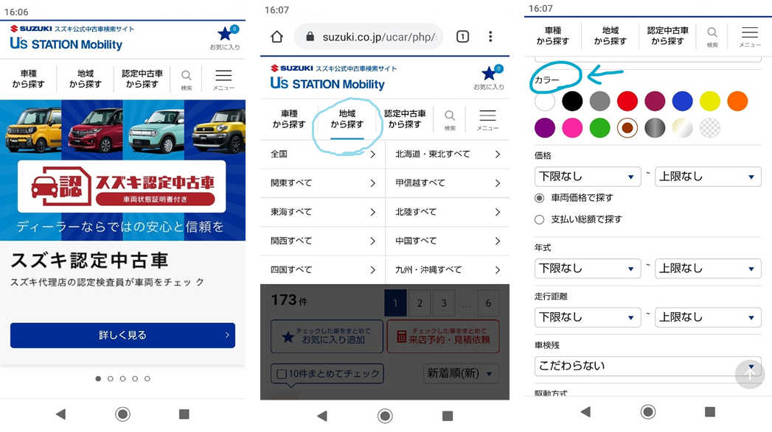Select the 車種から探す tab on the middle screen

pyautogui.click(x=289, y=119)
